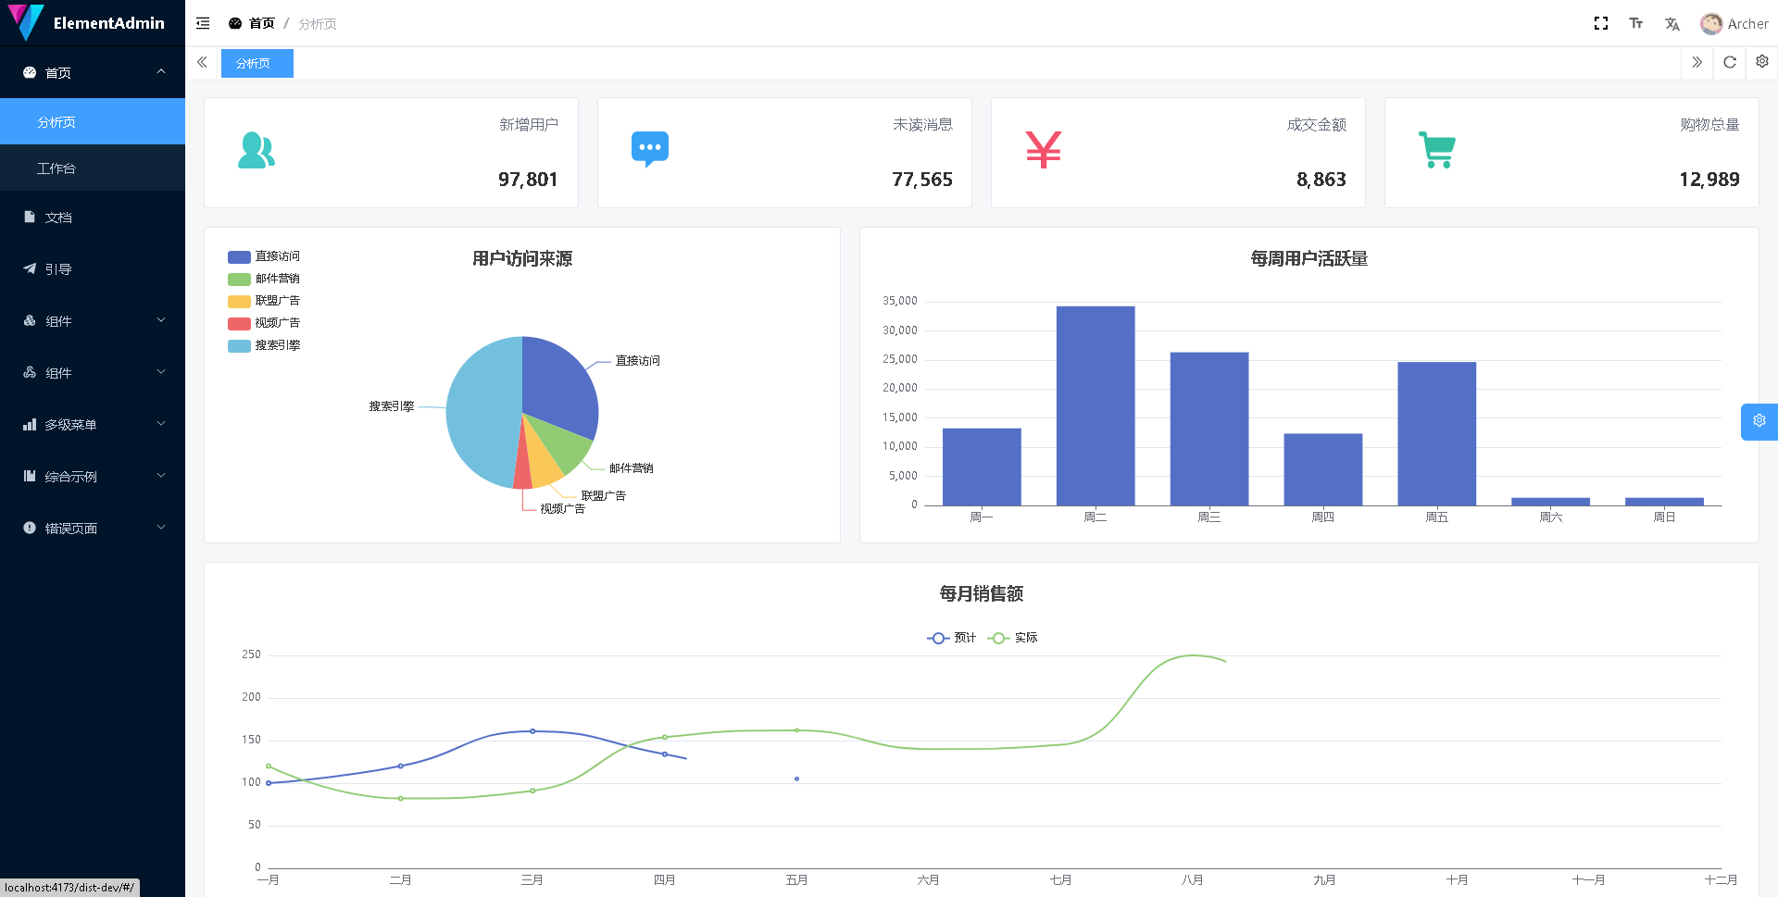The width and height of the screenshot is (1778, 897).
Task: Toggle 搜索引擎 series in pie legend
Action: [x=264, y=345]
